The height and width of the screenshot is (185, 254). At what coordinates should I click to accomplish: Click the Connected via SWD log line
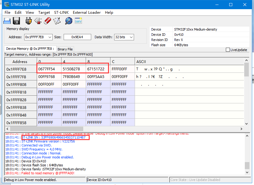[28, 145]
